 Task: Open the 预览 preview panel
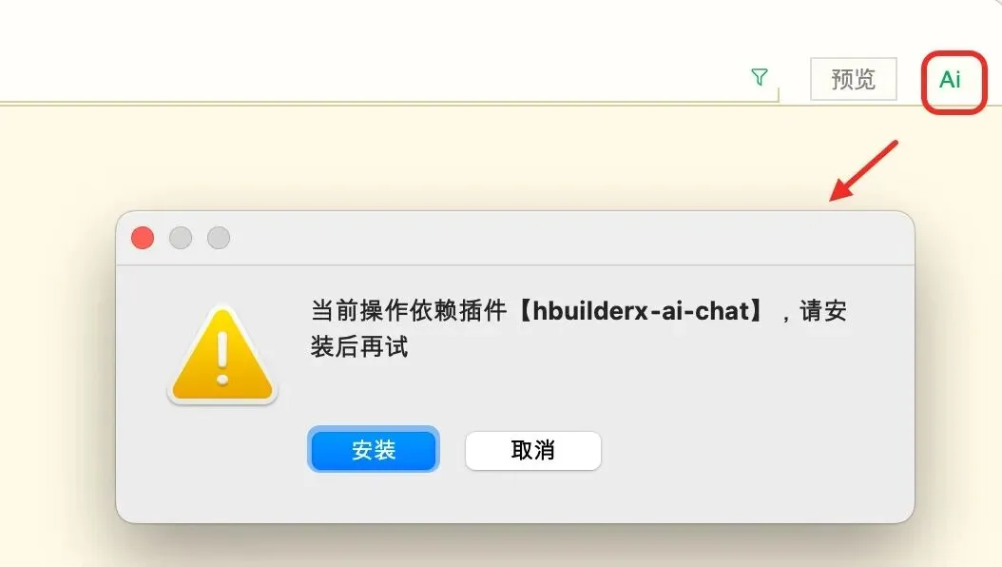(854, 79)
